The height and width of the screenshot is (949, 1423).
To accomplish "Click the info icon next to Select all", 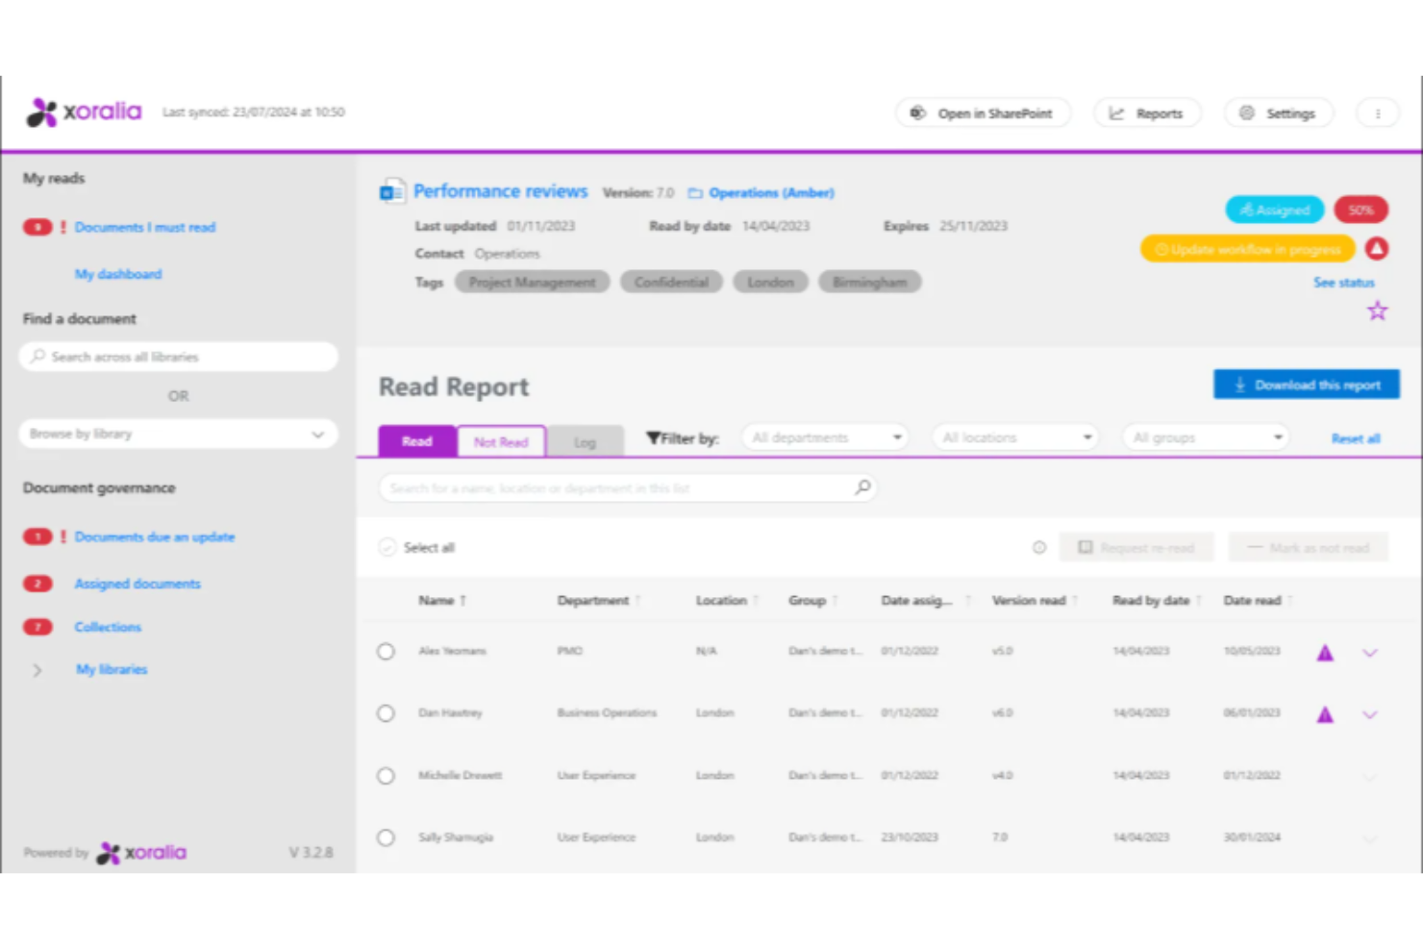I will [x=1039, y=547].
